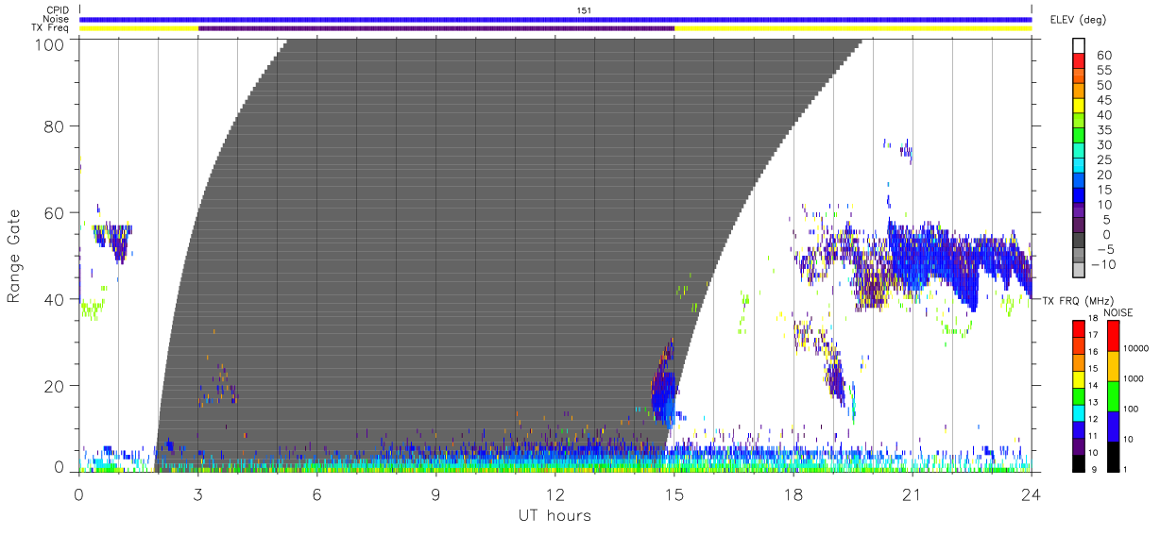Click the y-axis tick label 80
Viewport: 1160px width, 535px height.
(55, 125)
